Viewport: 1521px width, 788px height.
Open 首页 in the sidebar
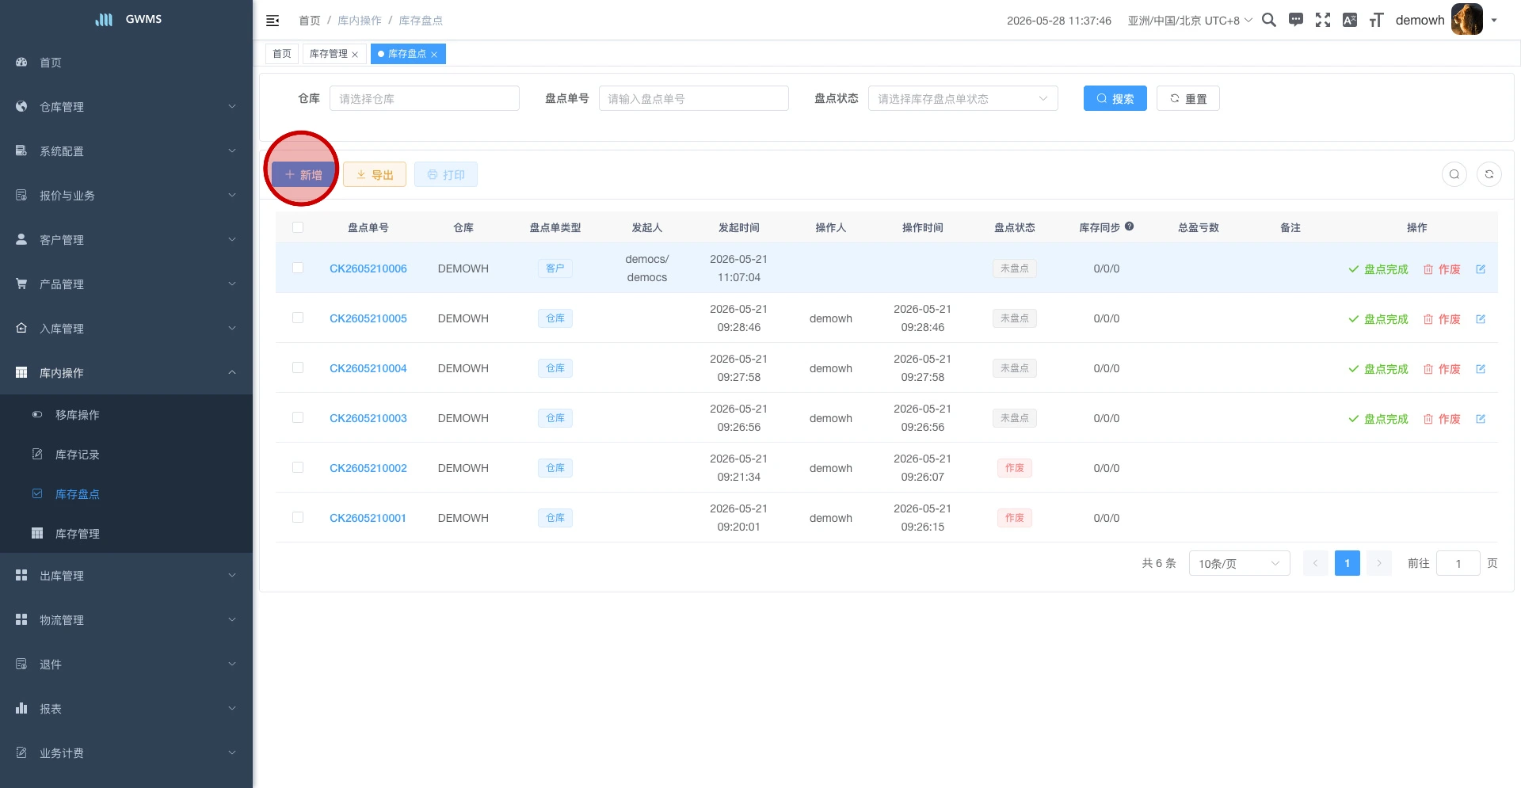click(x=127, y=63)
